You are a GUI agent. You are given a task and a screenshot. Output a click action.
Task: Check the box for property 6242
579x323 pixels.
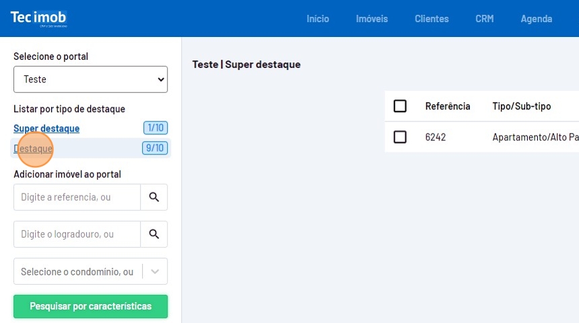[x=400, y=137]
